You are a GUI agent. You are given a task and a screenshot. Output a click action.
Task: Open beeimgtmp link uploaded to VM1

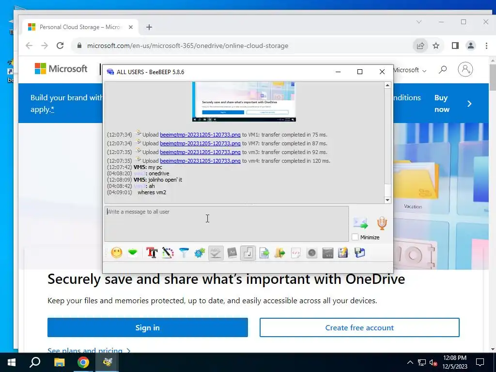tap(200, 135)
